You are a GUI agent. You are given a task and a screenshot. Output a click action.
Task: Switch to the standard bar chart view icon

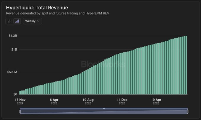[10, 21]
